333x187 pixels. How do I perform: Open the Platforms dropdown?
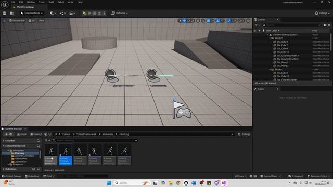120,13
